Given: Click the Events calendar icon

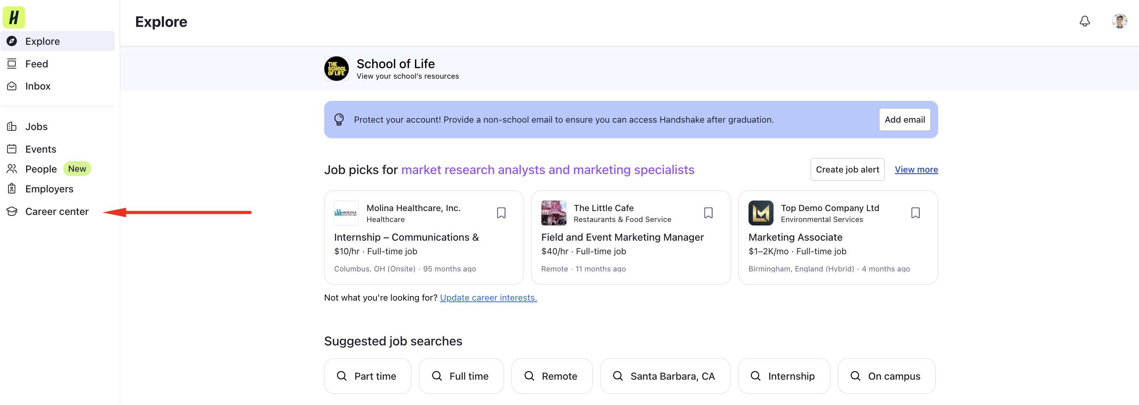Looking at the screenshot, I should [x=12, y=149].
